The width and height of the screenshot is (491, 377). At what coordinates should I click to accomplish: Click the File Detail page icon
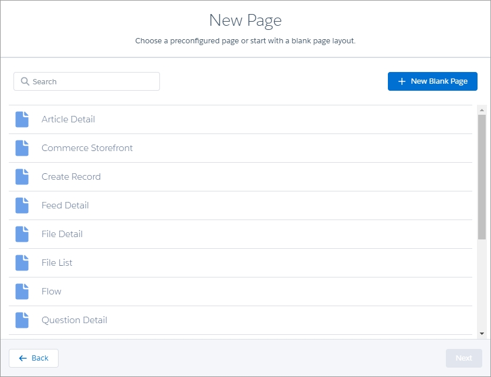(22, 234)
